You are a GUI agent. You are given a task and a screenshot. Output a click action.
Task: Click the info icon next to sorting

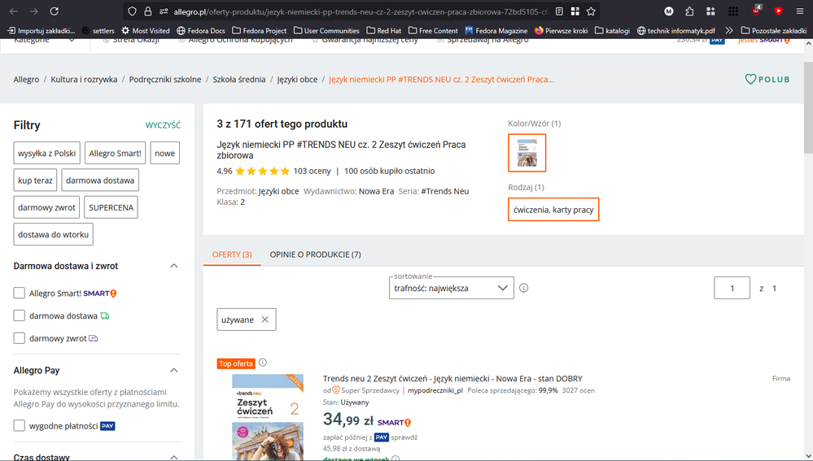point(523,288)
